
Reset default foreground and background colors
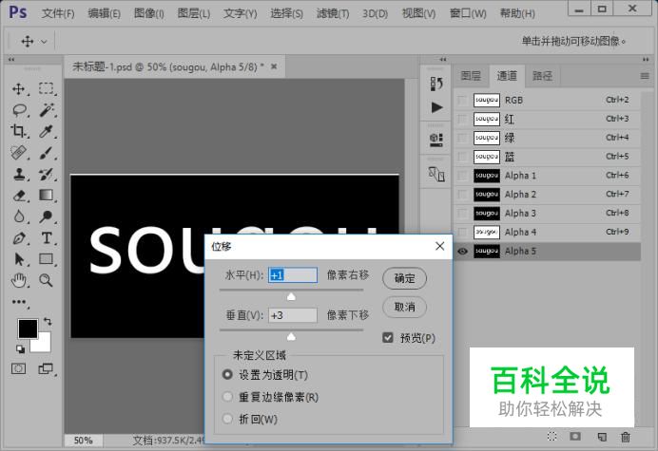[20, 348]
